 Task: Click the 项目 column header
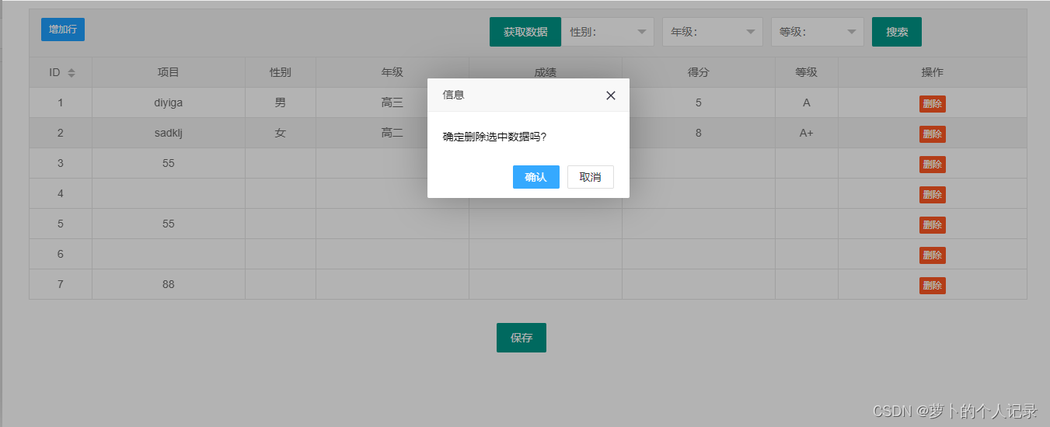(x=169, y=72)
